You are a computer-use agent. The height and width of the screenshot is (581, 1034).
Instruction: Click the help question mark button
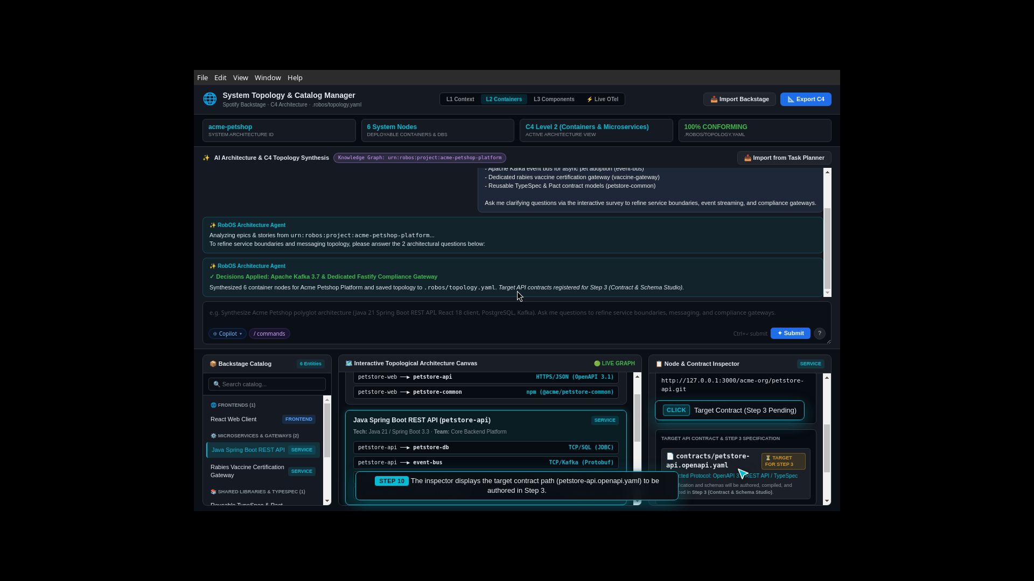[820, 334]
